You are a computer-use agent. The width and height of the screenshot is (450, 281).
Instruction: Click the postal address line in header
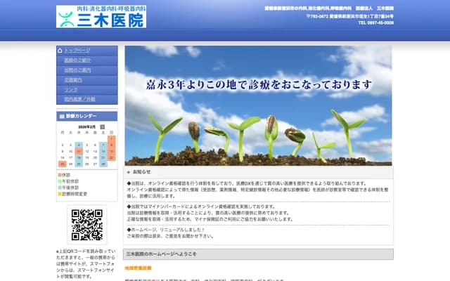350,16
